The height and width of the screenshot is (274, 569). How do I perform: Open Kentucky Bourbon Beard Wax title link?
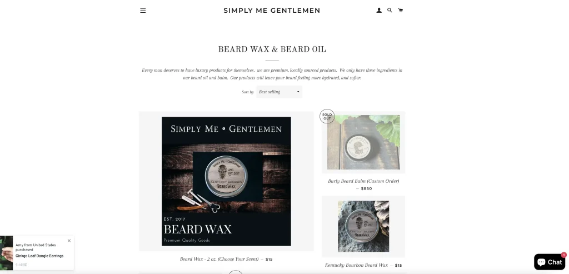(356, 265)
